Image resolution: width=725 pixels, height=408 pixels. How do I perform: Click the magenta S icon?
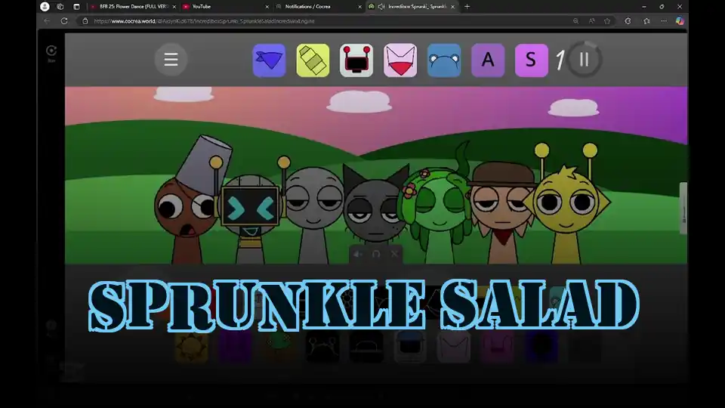(531, 60)
